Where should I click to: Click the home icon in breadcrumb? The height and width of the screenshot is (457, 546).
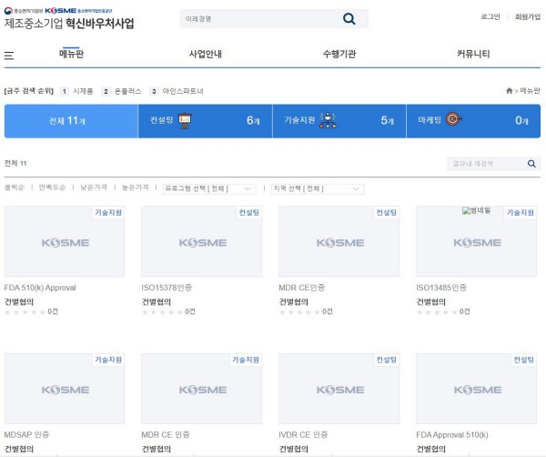point(510,91)
